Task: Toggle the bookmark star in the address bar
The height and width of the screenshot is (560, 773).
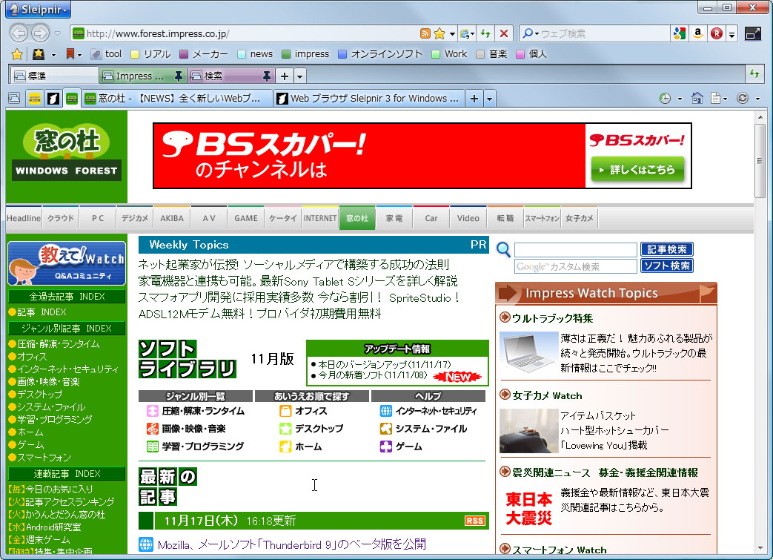Action: point(439,33)
